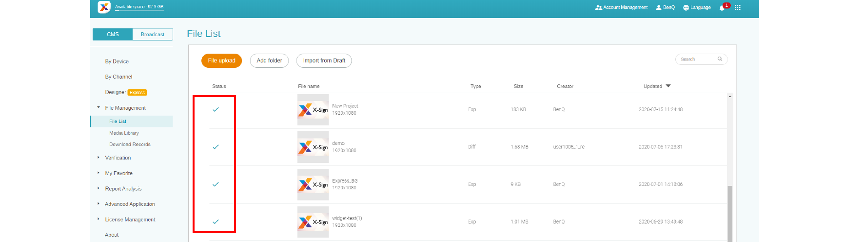Open the BenQ user profile

click(x=665, y=7)
